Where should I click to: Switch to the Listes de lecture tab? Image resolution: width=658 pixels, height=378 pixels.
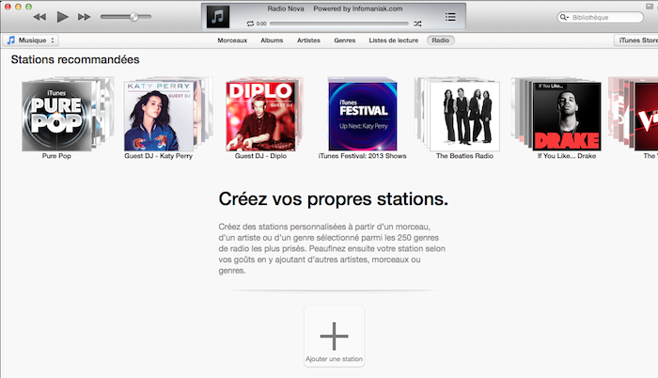coord(394,40)
